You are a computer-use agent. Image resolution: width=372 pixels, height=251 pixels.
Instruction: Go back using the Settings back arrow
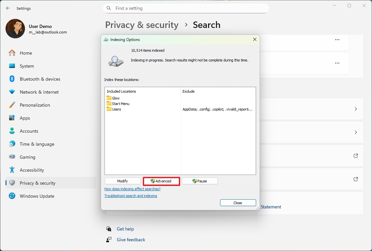click(x=8, y=8)
